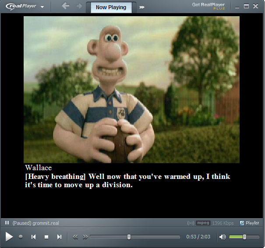Viewport: 265px width, 248px height.
Task: Click the volume slider handle
Action: tap(244, 237)
